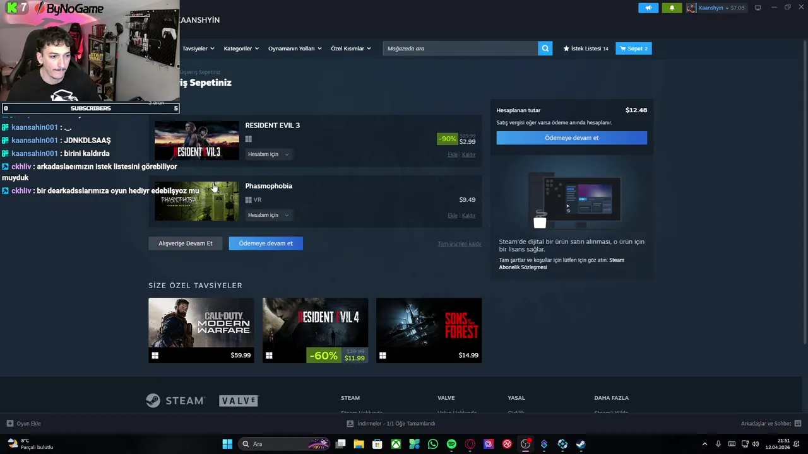Open Task View on the taskbar

(341, 444)
